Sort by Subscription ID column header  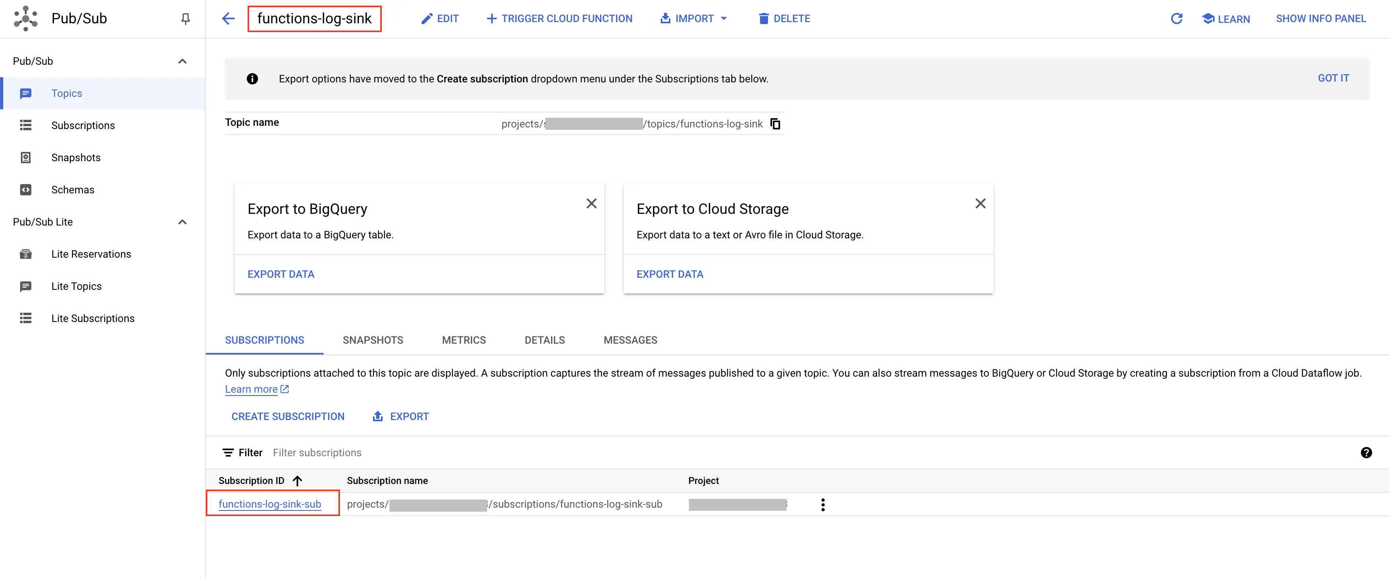pos(260,480)
